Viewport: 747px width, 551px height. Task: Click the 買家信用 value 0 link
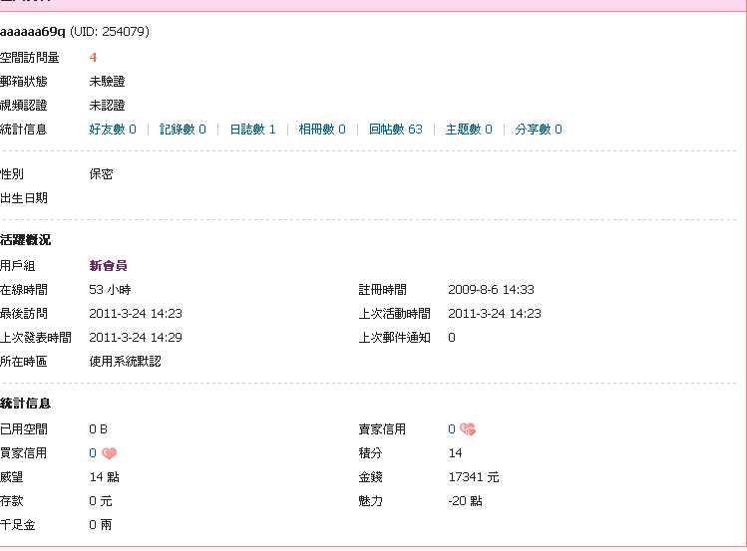pyautogui.click(x=93, y=453)
